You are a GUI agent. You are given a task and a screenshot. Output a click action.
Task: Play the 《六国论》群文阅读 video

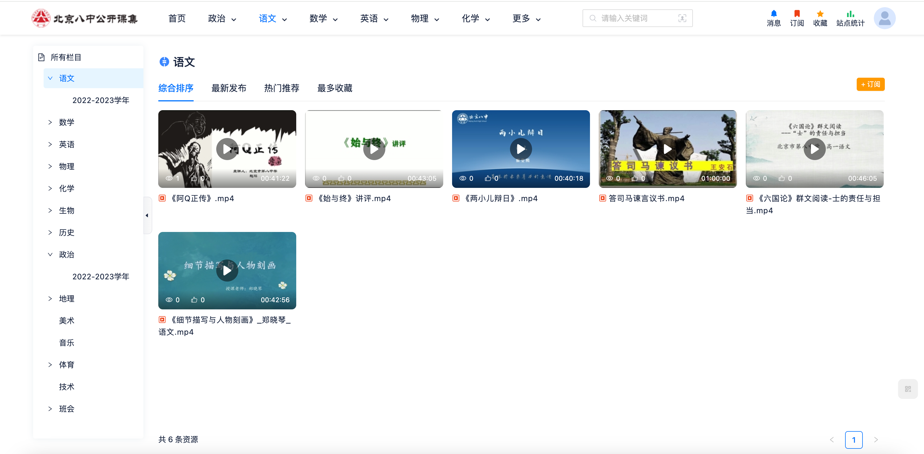tap(814, 149)
